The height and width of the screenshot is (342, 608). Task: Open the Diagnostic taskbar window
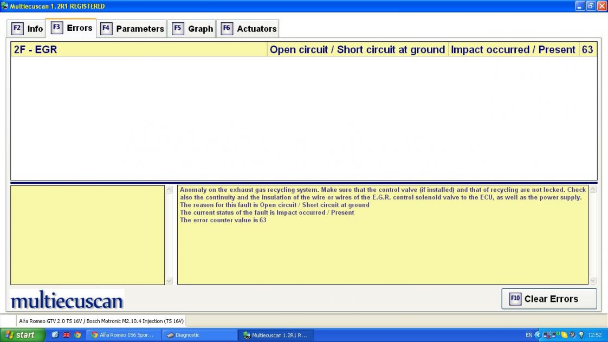199,335
